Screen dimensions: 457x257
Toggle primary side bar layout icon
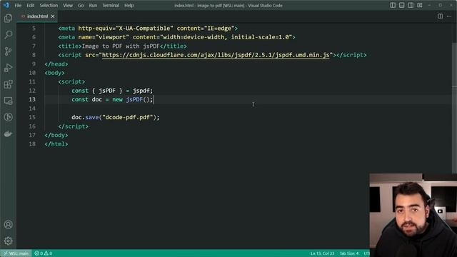[393, 5]
